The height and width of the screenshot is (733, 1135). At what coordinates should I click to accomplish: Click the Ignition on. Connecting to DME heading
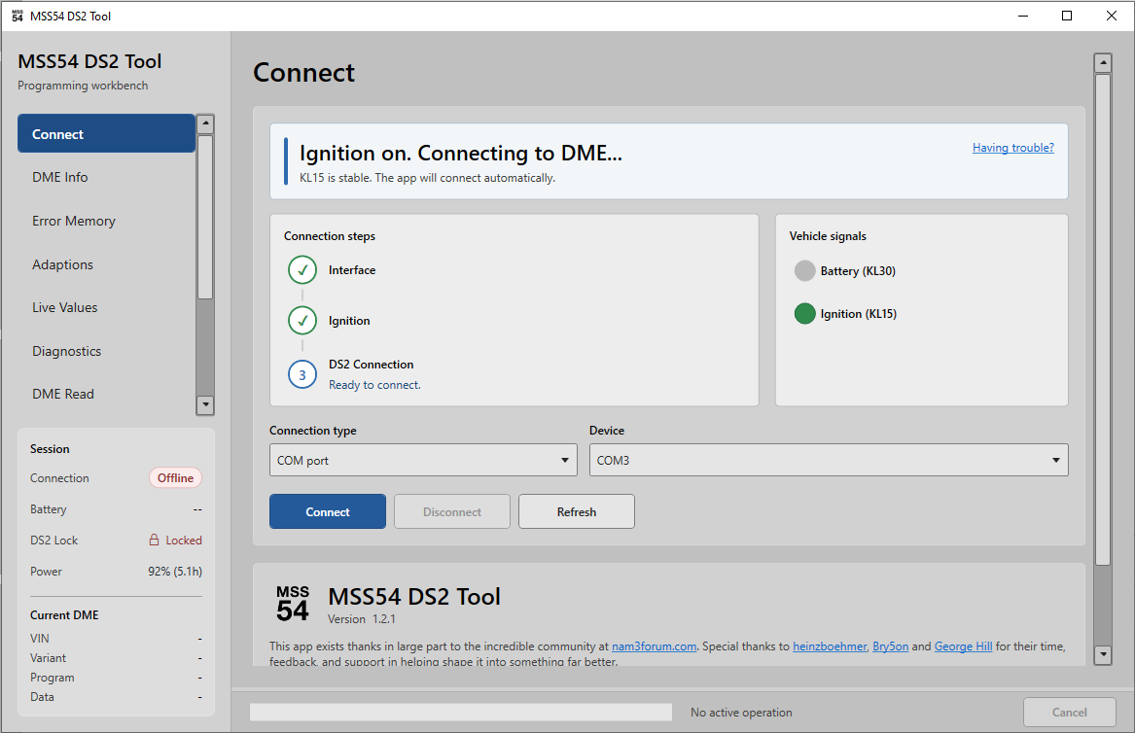click(x=460, y=153)
